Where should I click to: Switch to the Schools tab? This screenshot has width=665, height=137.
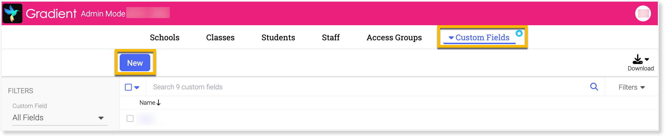click(165, 38)
